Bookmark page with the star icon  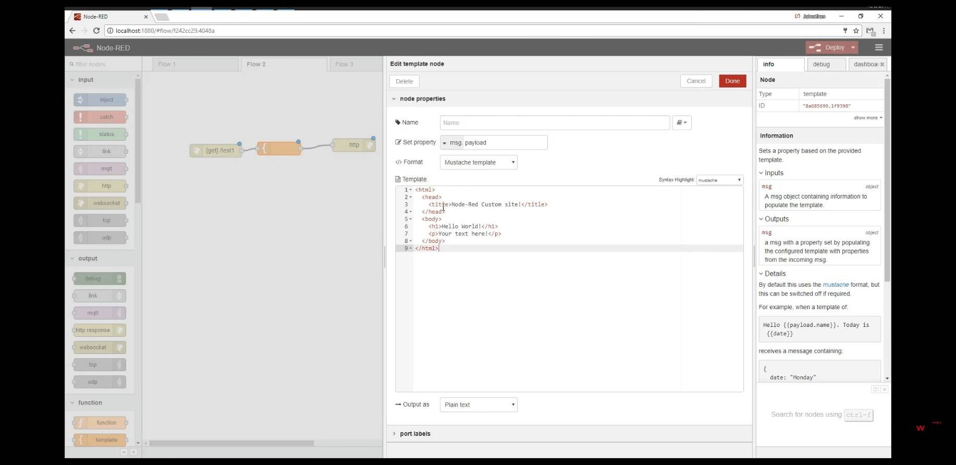[x=856, y=31]
